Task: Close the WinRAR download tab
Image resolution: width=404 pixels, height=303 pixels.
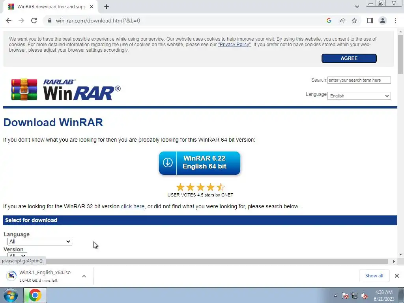Action: 92,7
